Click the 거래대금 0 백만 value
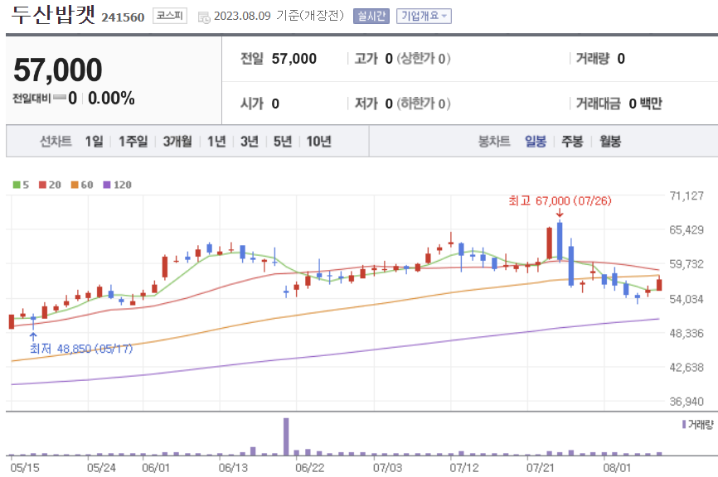 point(646,104)
